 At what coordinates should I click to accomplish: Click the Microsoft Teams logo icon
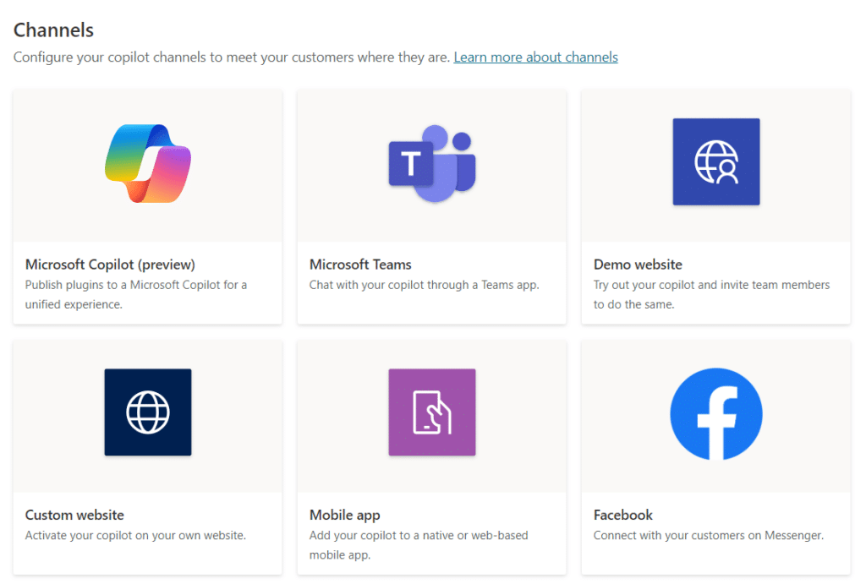point(432,163)
